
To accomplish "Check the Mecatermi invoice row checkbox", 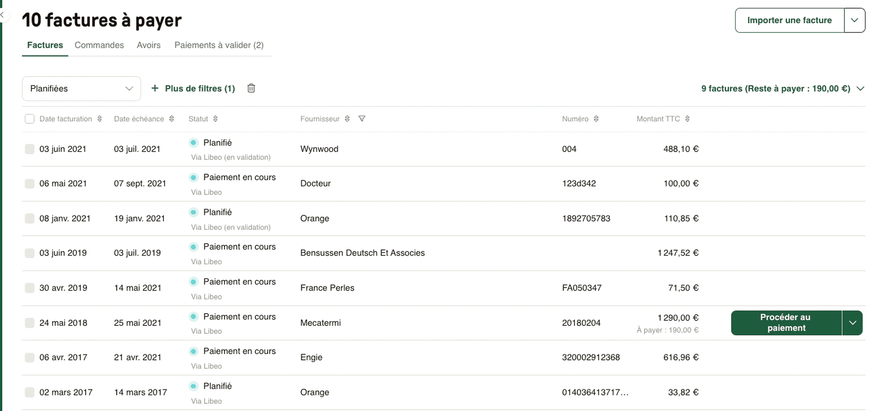I will coord(29,323).
